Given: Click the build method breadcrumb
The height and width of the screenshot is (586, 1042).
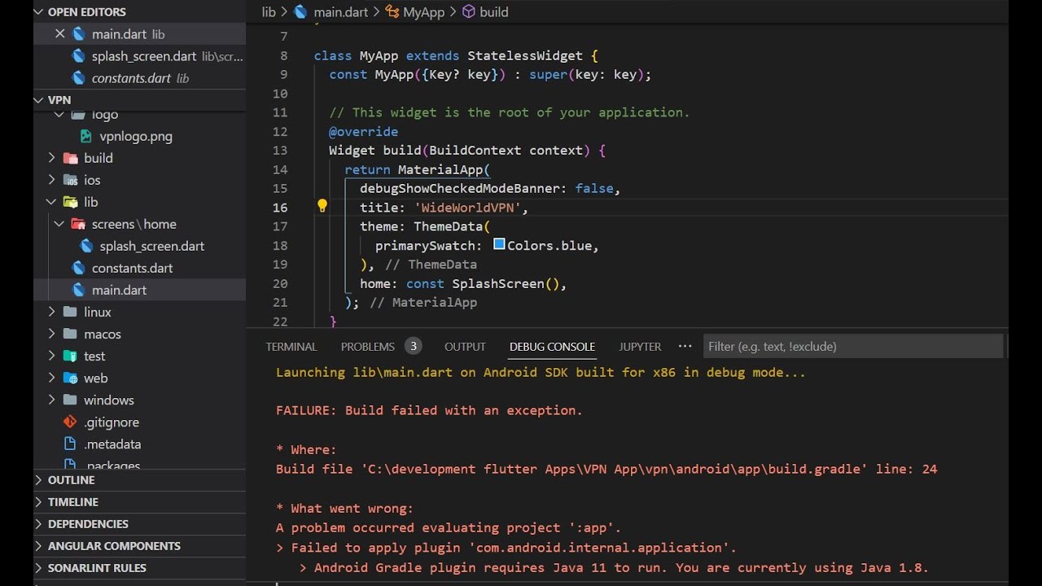Looking at the screenshot, I should [485, 12].
